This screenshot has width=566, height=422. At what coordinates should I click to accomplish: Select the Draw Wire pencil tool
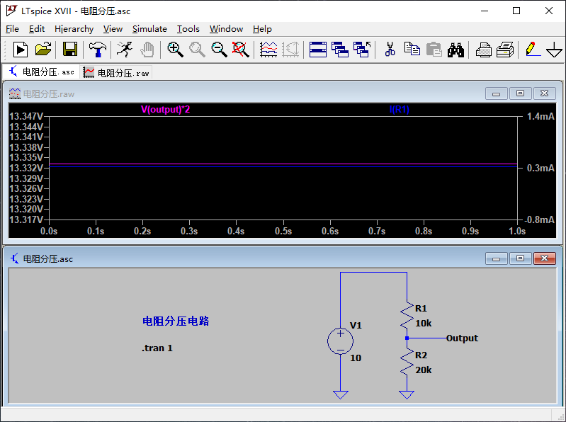[x=531, y=49]
